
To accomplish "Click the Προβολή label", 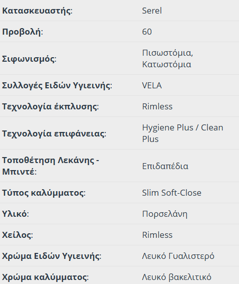I will point(23,32).
